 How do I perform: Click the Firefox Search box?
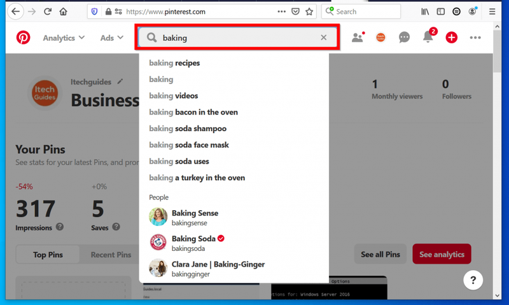(361, 11)
